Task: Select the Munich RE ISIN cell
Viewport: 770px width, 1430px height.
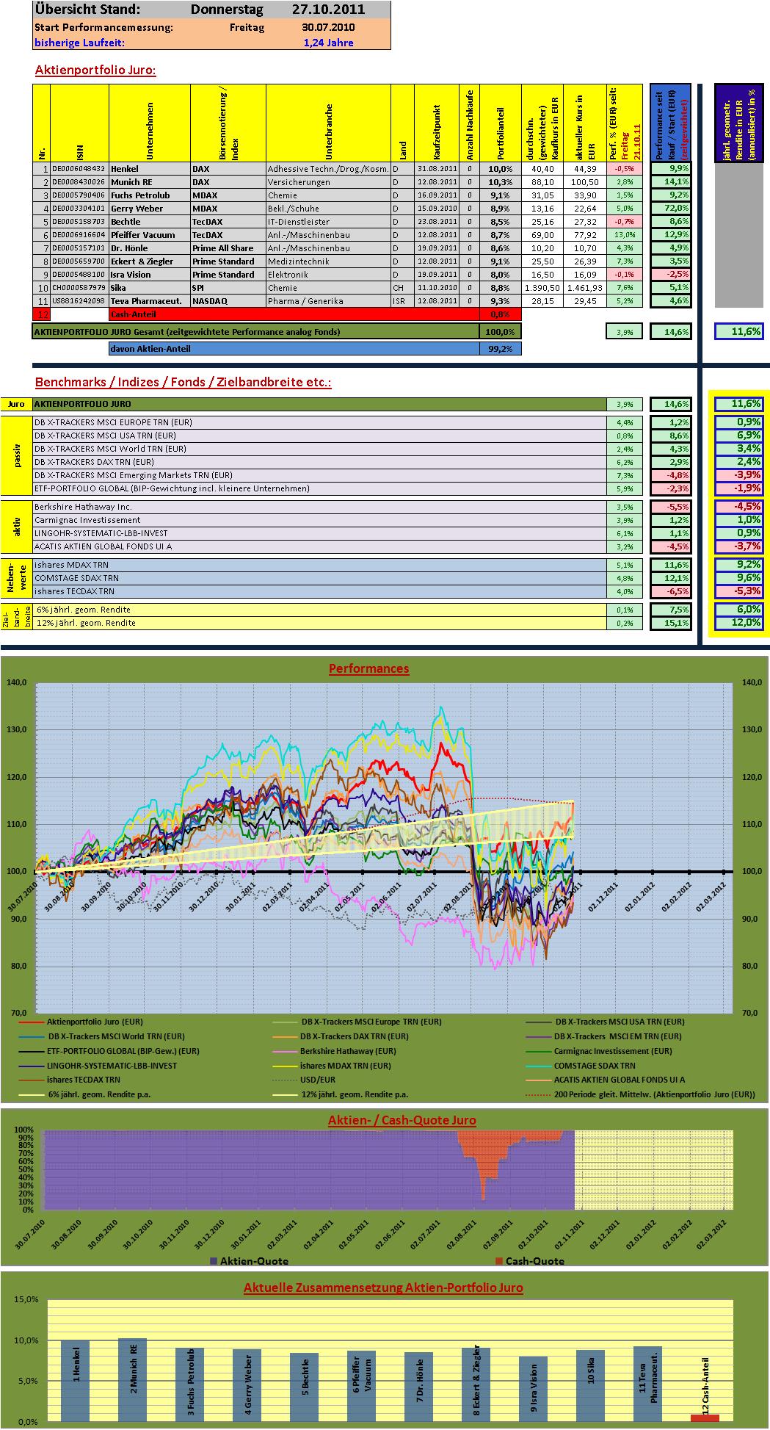Action: point(79,182)
